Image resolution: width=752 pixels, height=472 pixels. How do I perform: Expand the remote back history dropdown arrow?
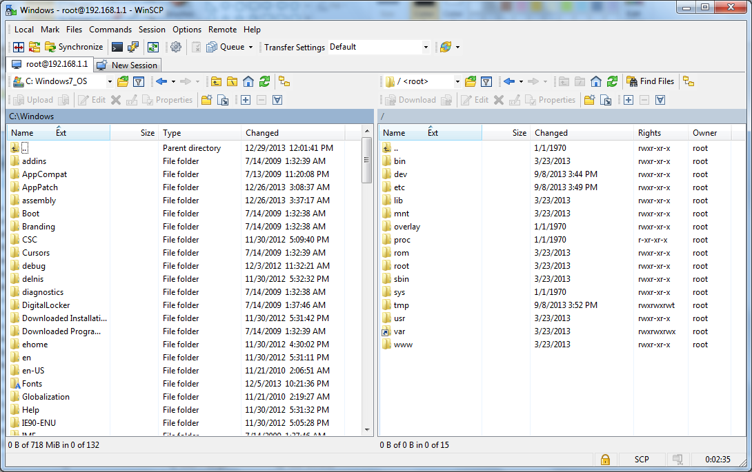[x=522, y=81]
